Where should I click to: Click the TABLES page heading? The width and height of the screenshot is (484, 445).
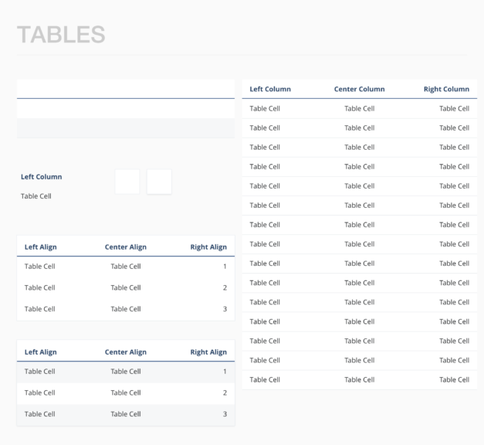tap(60, 35)
